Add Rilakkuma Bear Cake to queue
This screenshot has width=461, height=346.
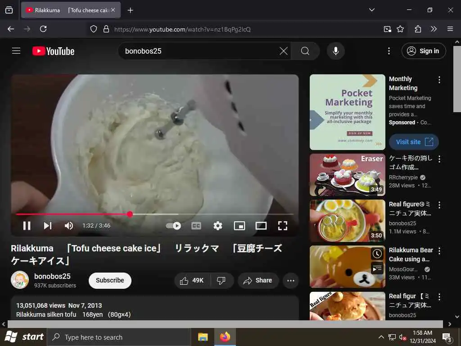(377, 268)
